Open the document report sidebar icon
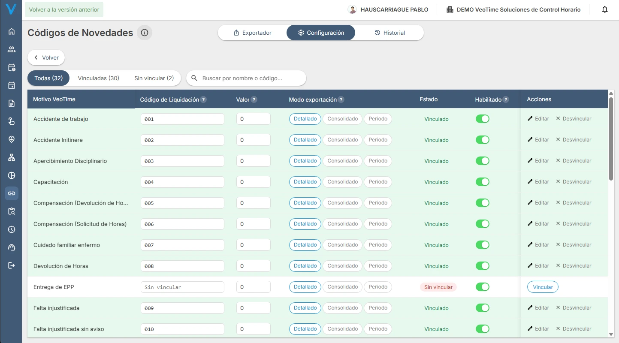619x343 pixels. point(12,103)
